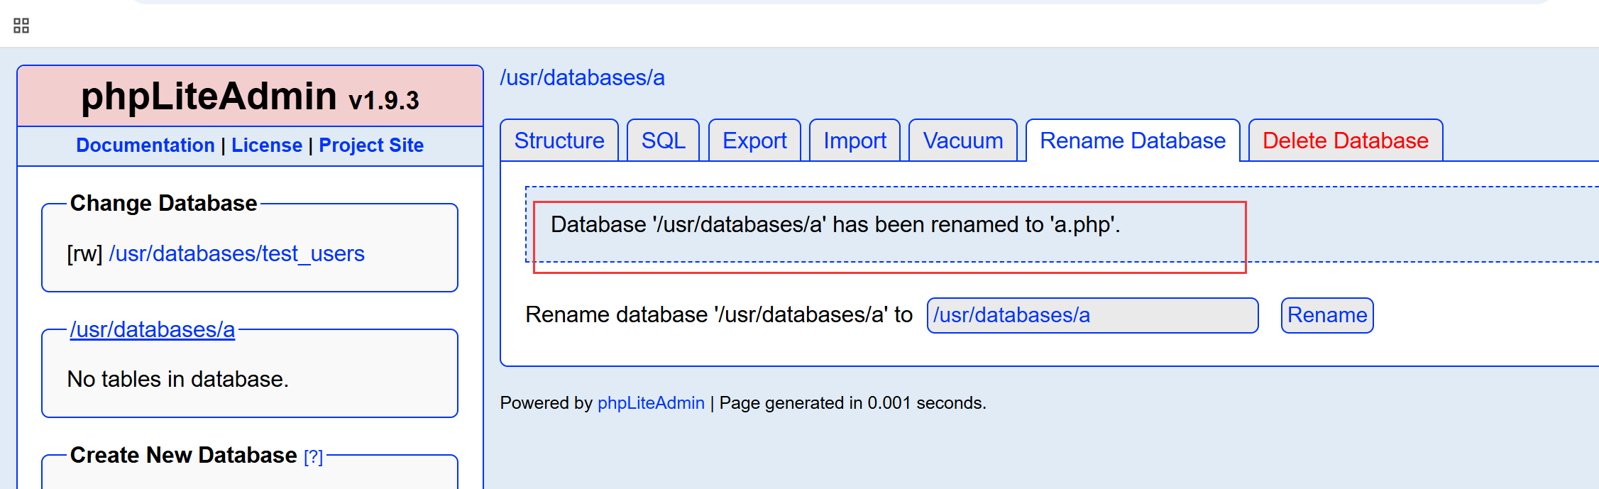This screenshot has width=1599, height=489.
Task: Visit the Project Site link
Action: 371,145
